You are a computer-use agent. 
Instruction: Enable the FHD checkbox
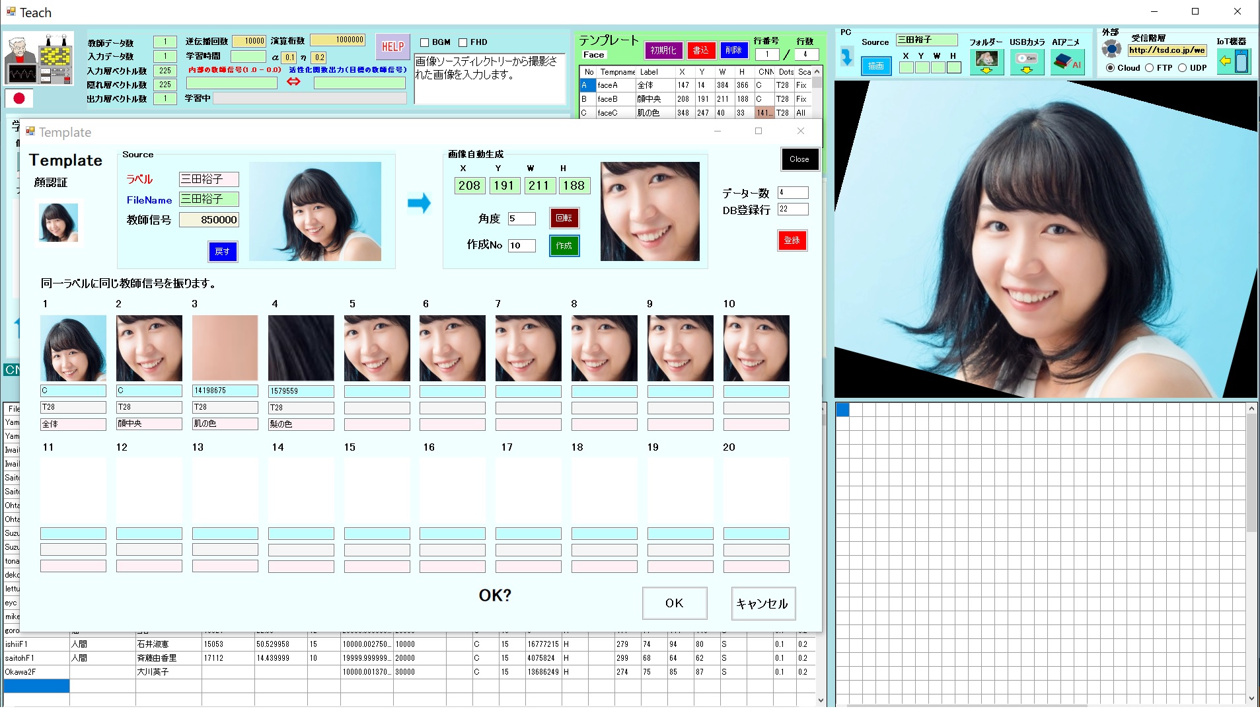[x=463, y=42]
